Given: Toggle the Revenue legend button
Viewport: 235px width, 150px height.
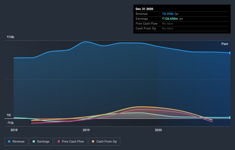Looking at the screenshot, I should point(16,142).
